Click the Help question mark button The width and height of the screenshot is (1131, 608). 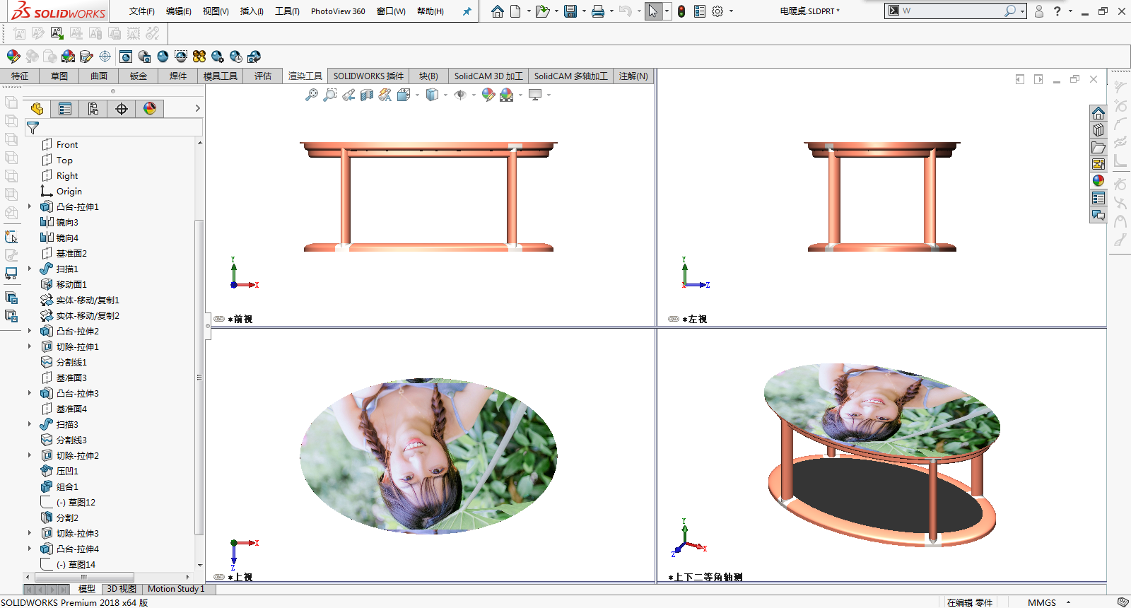tap(1057, 11)
